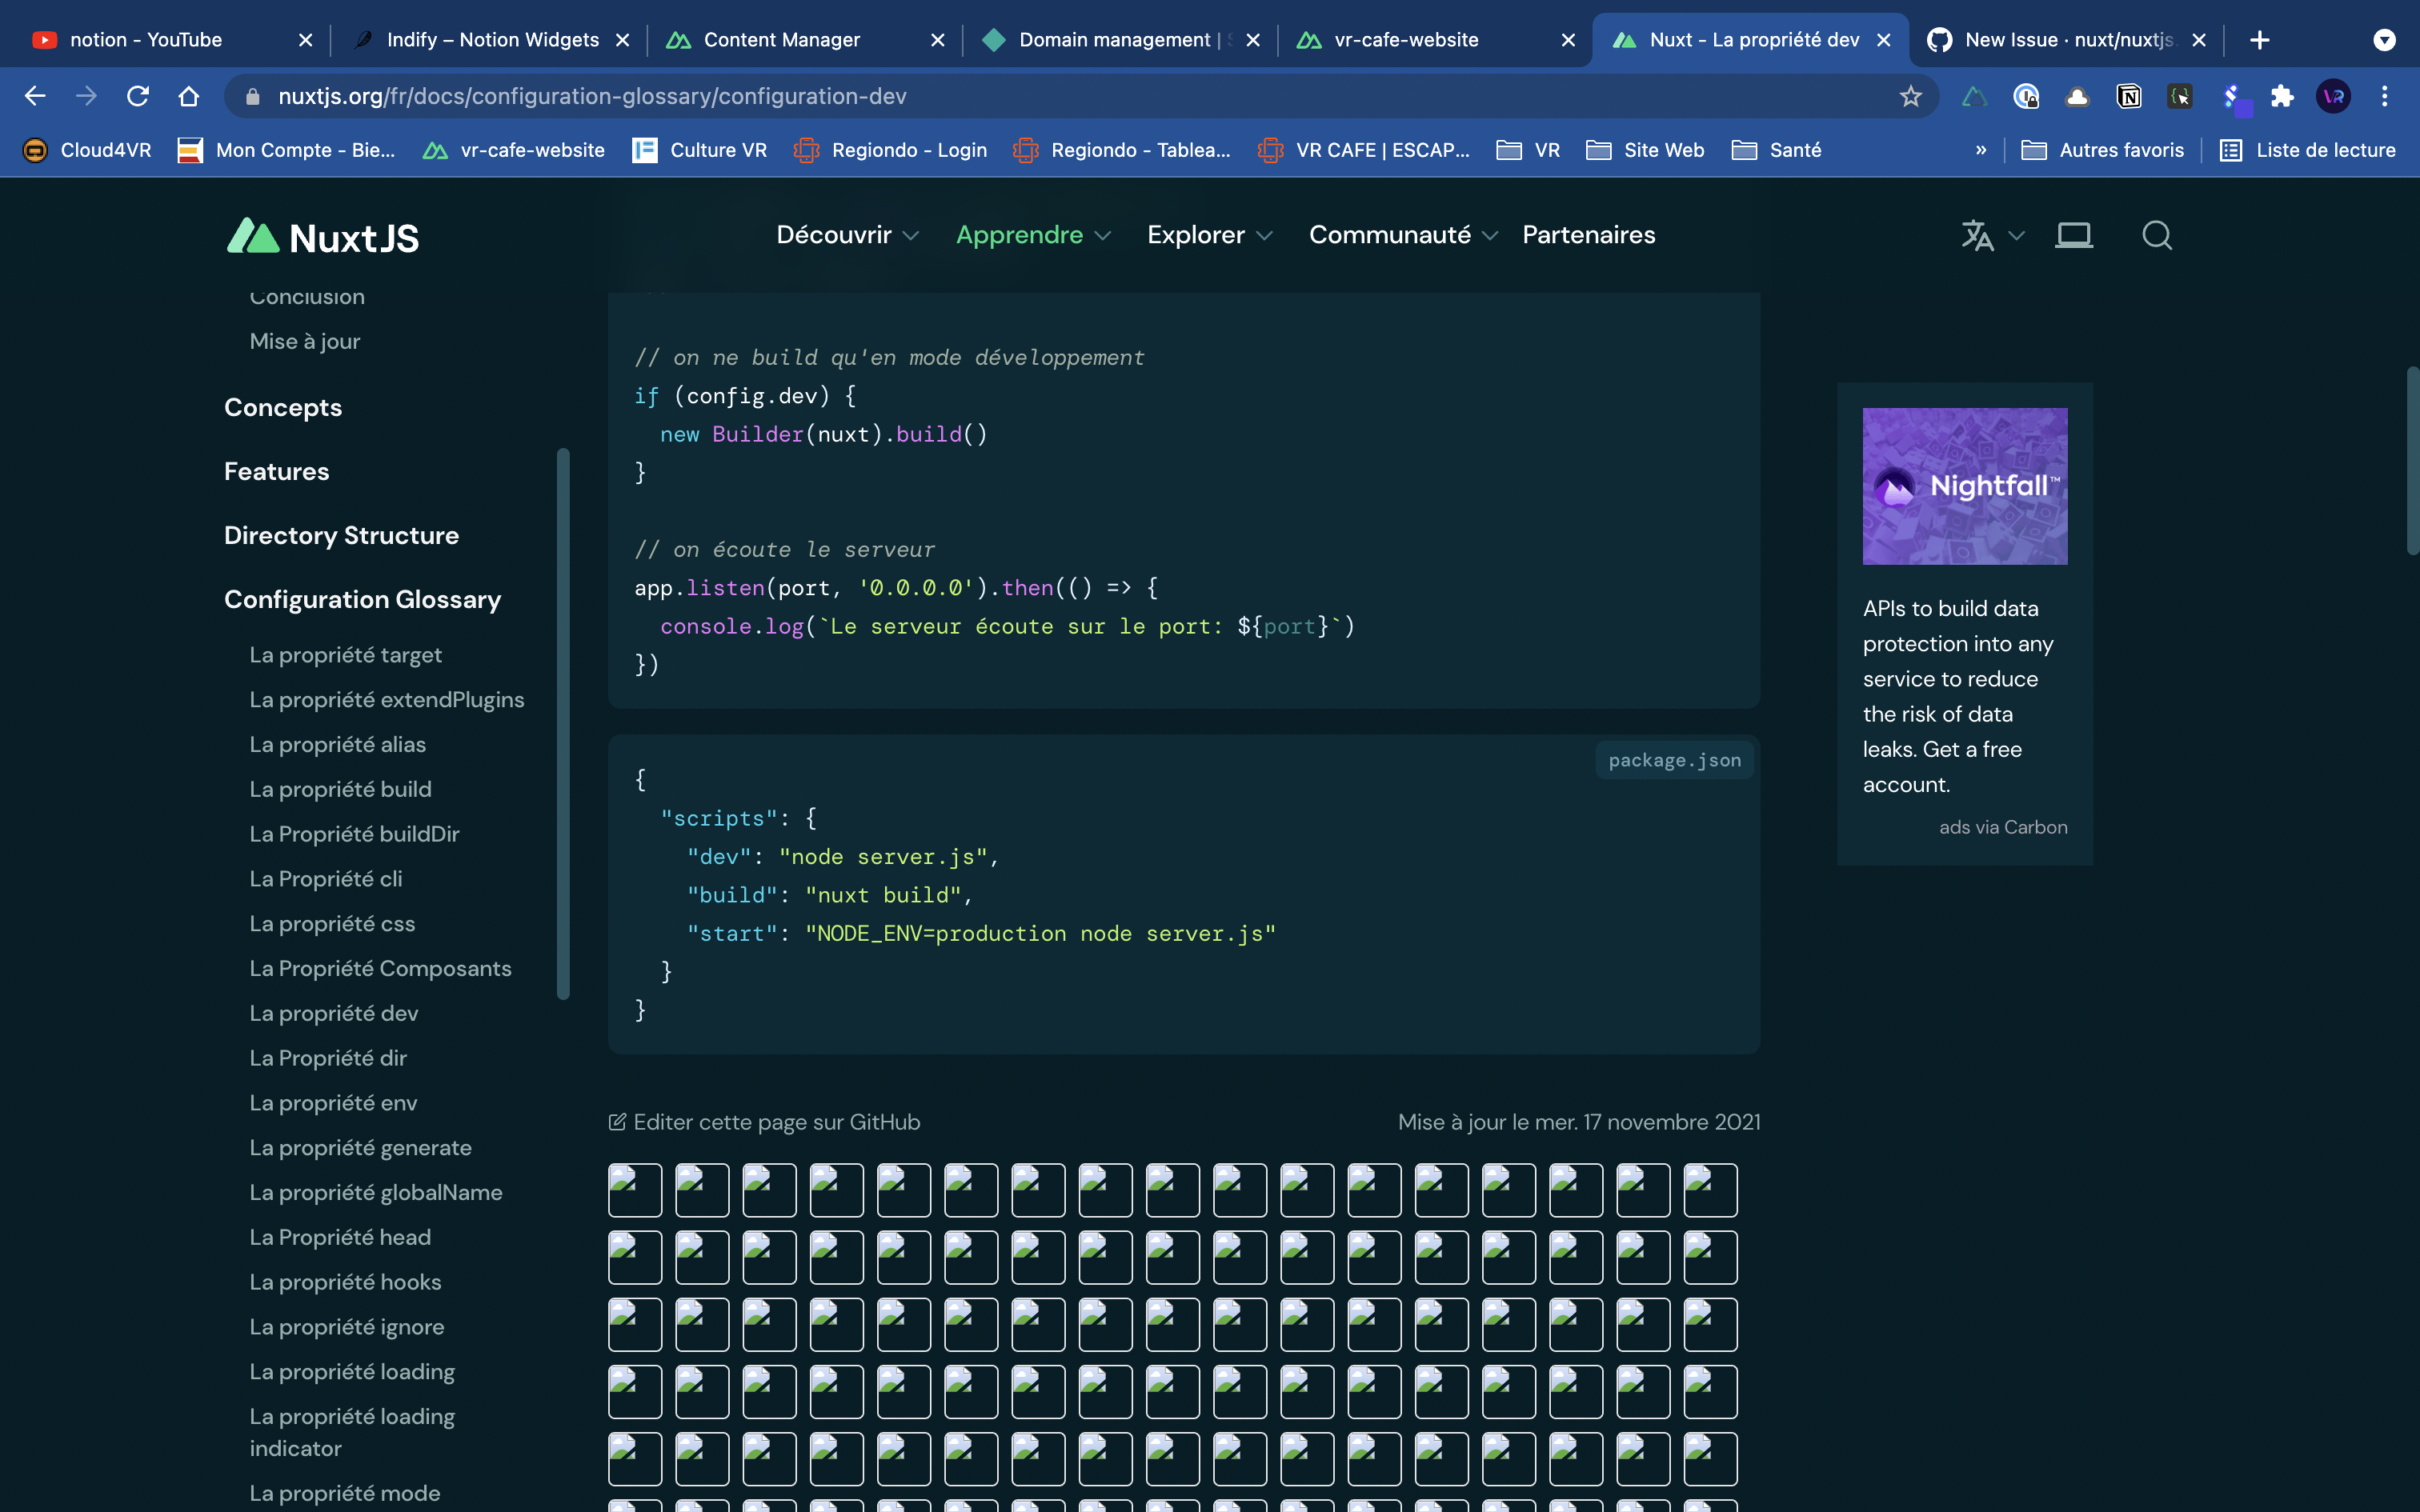Expand the Communauté menu
This screenshot has width=2420, height=1512.
(x=1403, y=235)
